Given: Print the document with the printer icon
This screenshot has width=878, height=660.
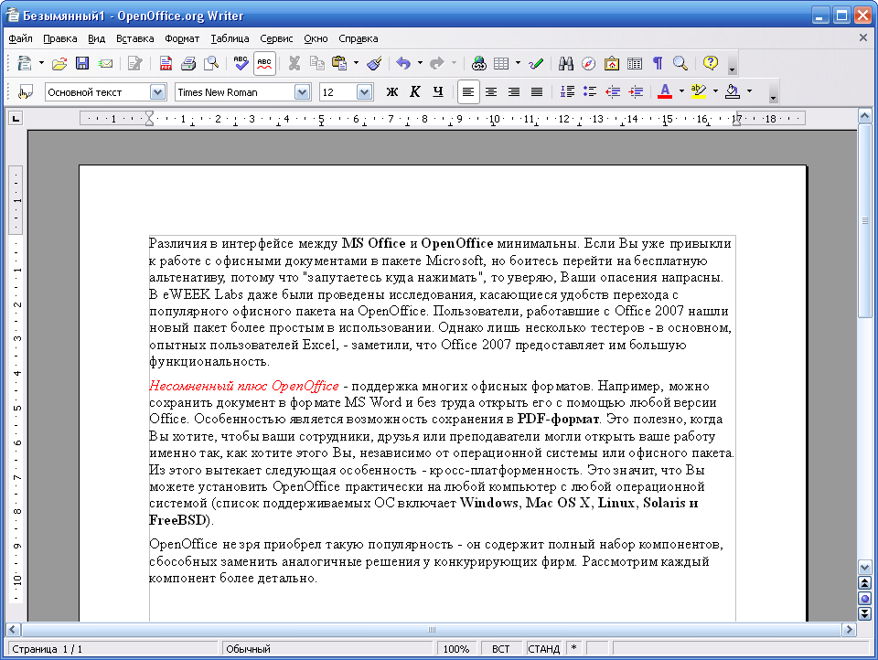Looking at the screenshot, I should [188, 63].
